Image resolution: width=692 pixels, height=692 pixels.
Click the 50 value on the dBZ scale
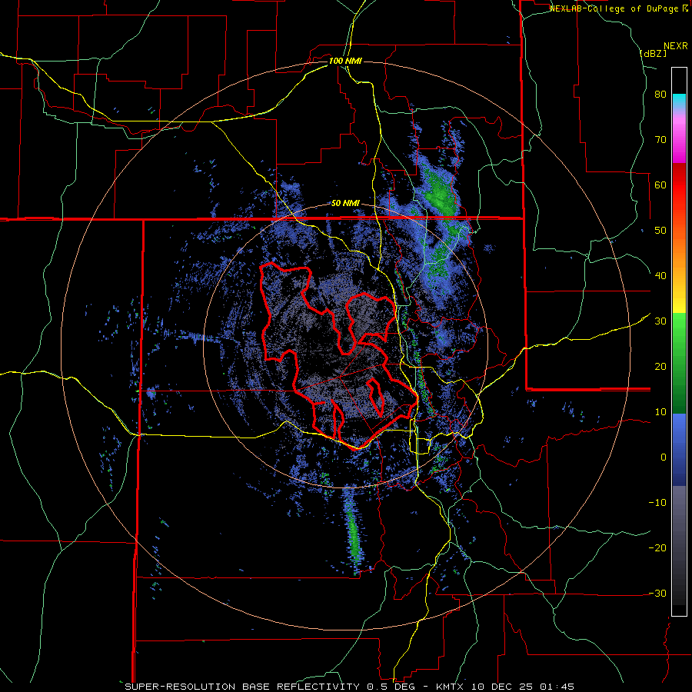pyautogui.click(x=660, y=231)
